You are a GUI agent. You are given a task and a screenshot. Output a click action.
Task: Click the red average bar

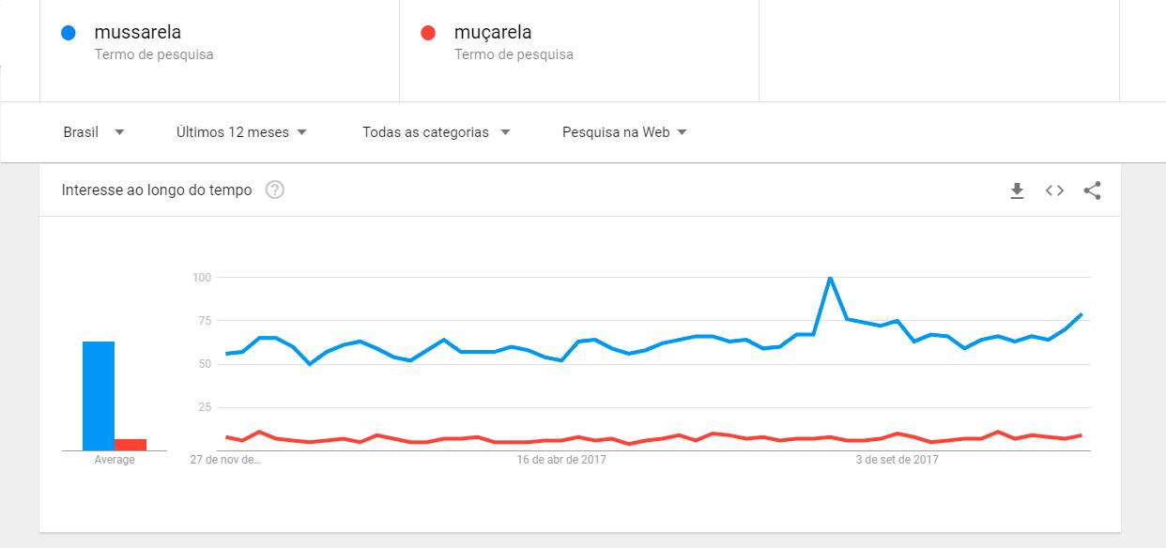(x=130, y=445)
